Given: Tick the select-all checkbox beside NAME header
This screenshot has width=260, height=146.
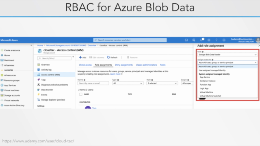Looking at the screenshot, I should (81, 94).
